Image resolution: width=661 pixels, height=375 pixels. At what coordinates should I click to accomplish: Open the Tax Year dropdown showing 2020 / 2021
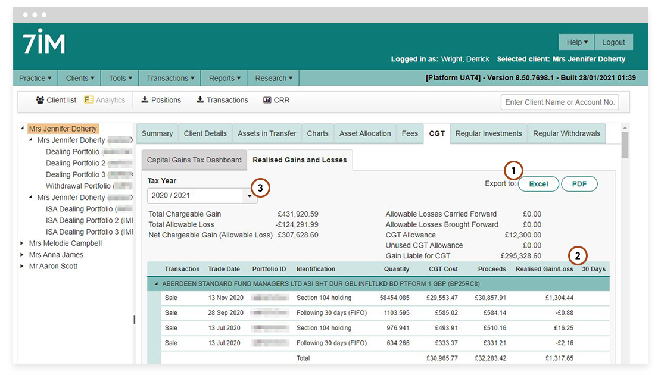[202, 195]
